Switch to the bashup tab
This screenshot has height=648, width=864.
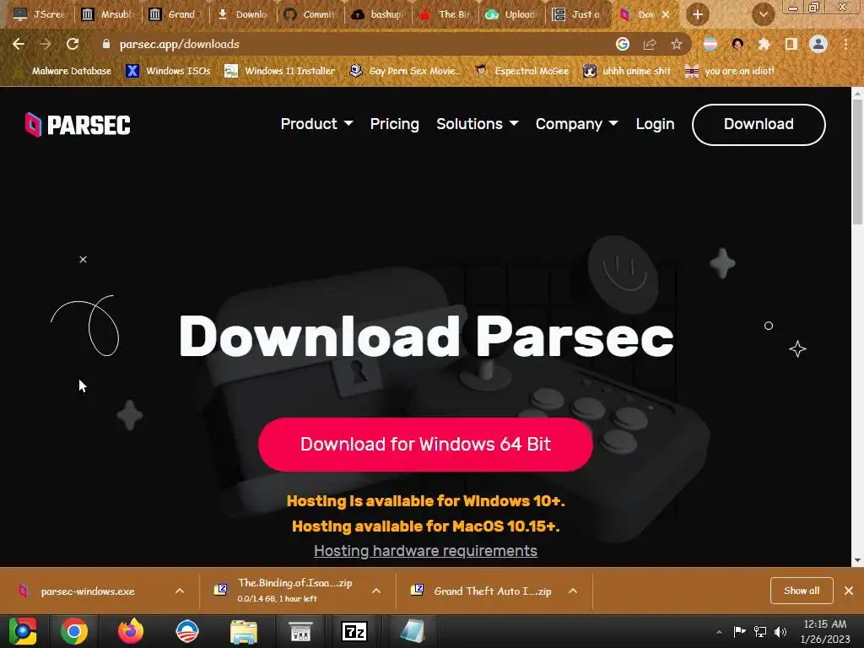tap(378, 14)
